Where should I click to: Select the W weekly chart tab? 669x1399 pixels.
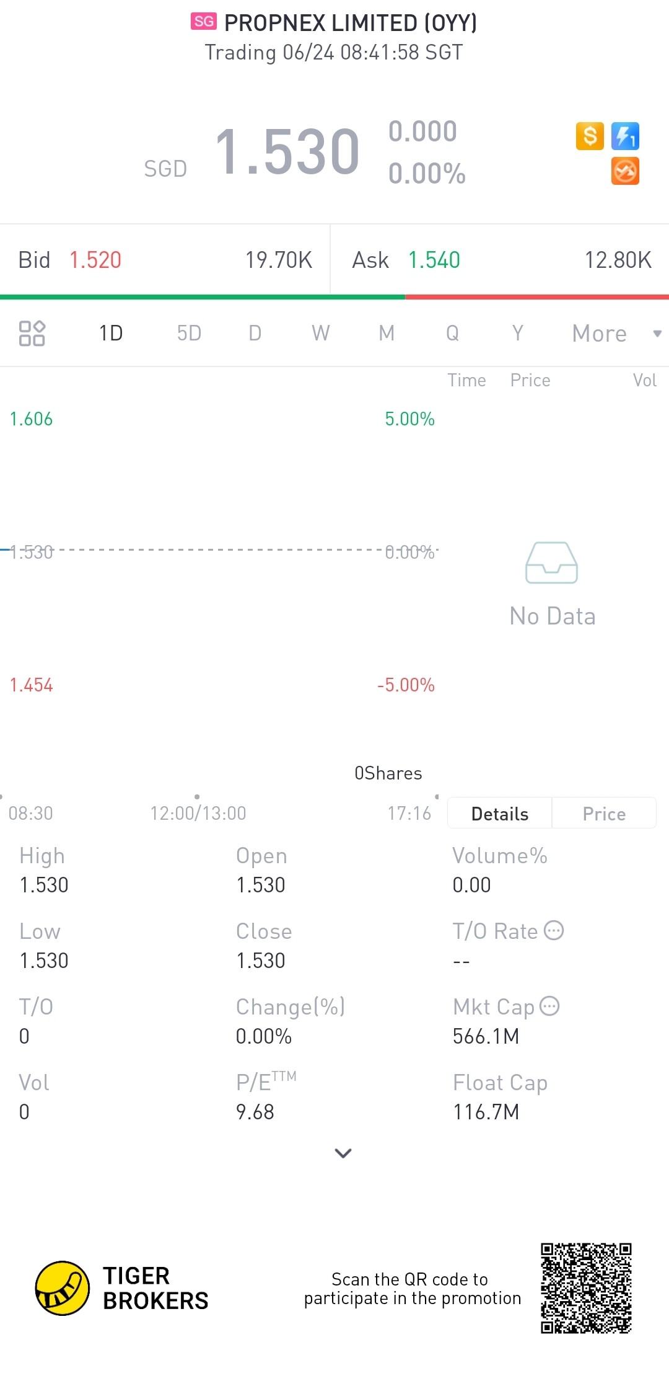coord(320,334)
